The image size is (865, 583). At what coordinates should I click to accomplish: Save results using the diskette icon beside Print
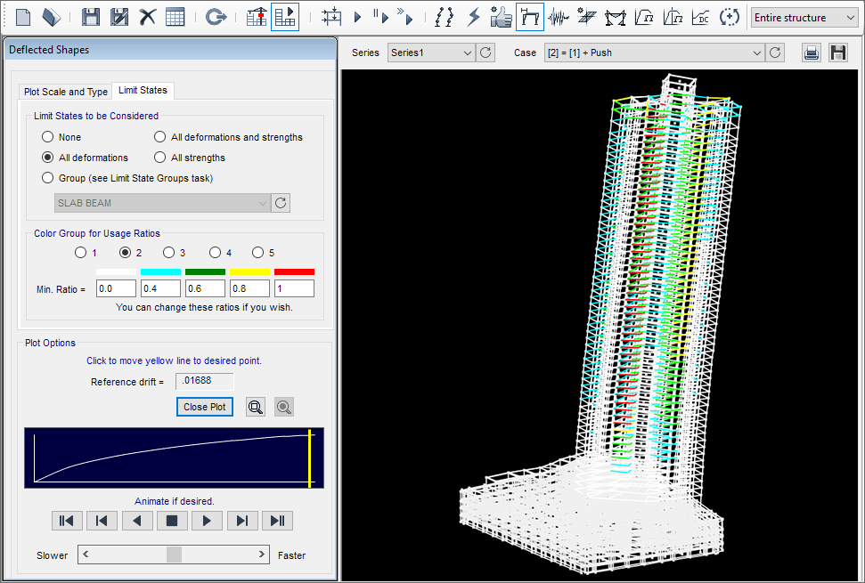tap(837, 53)
